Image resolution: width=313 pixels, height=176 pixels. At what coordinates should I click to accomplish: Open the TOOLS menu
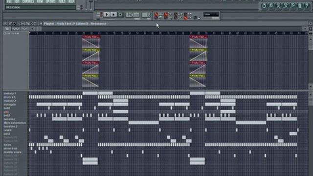(62, 1)
